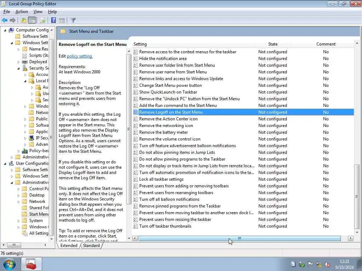Open the Help menu
362x271 pixels.
[x=52, y=12]
